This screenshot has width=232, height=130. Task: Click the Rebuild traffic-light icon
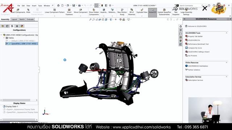pyautogui.click(x=102, y=5)
